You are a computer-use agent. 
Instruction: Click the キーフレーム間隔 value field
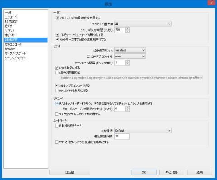pos(120,62)
